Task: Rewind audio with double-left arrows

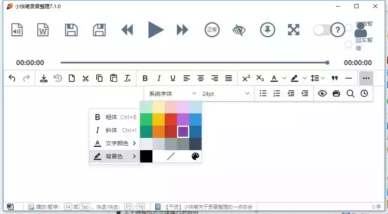Action: 127,30
